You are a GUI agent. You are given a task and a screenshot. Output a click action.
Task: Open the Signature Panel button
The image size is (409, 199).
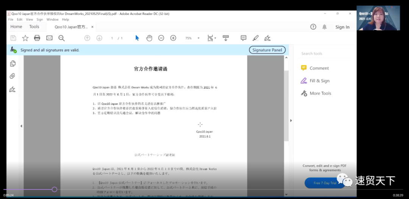coord(267,50)
